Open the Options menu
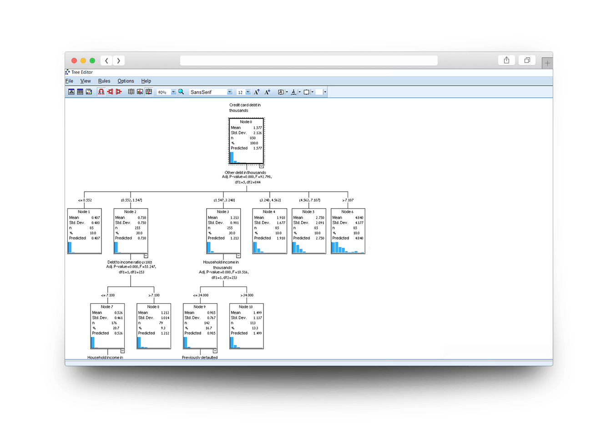This screenshot has width=611, height=435. click(x=126, y=81)
